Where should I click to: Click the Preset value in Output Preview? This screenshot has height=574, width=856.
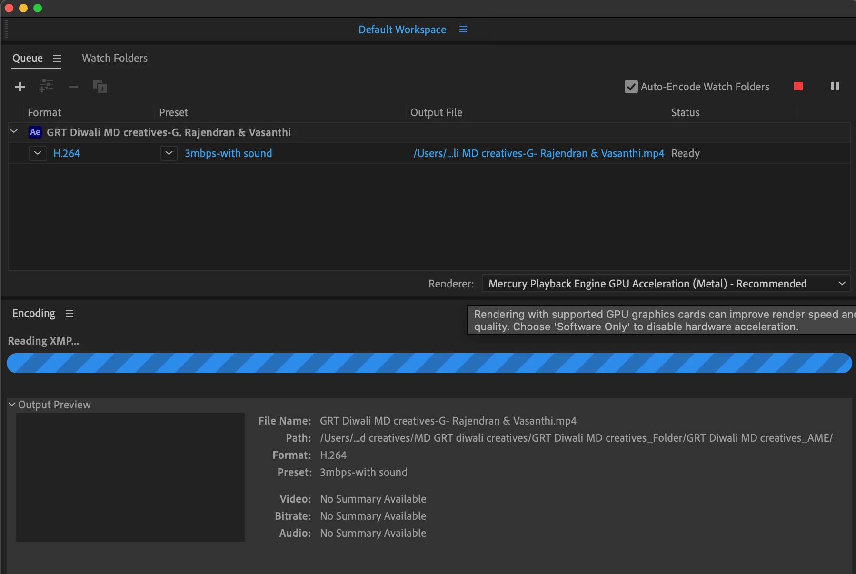(364, 472)
